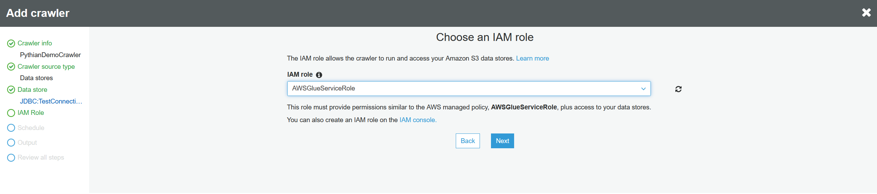Click the Crawler source type checkmark icon
Screen dimensions: 877x194
11,67
